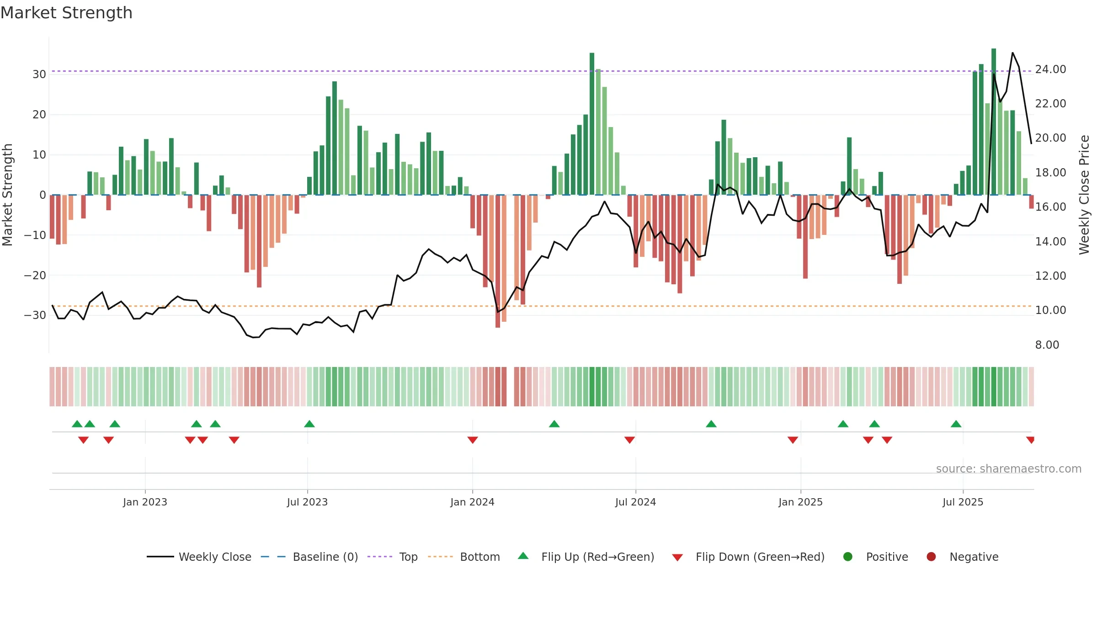
Task: Click the black Weekly Close line sample in legend
Action: (160, 557)
